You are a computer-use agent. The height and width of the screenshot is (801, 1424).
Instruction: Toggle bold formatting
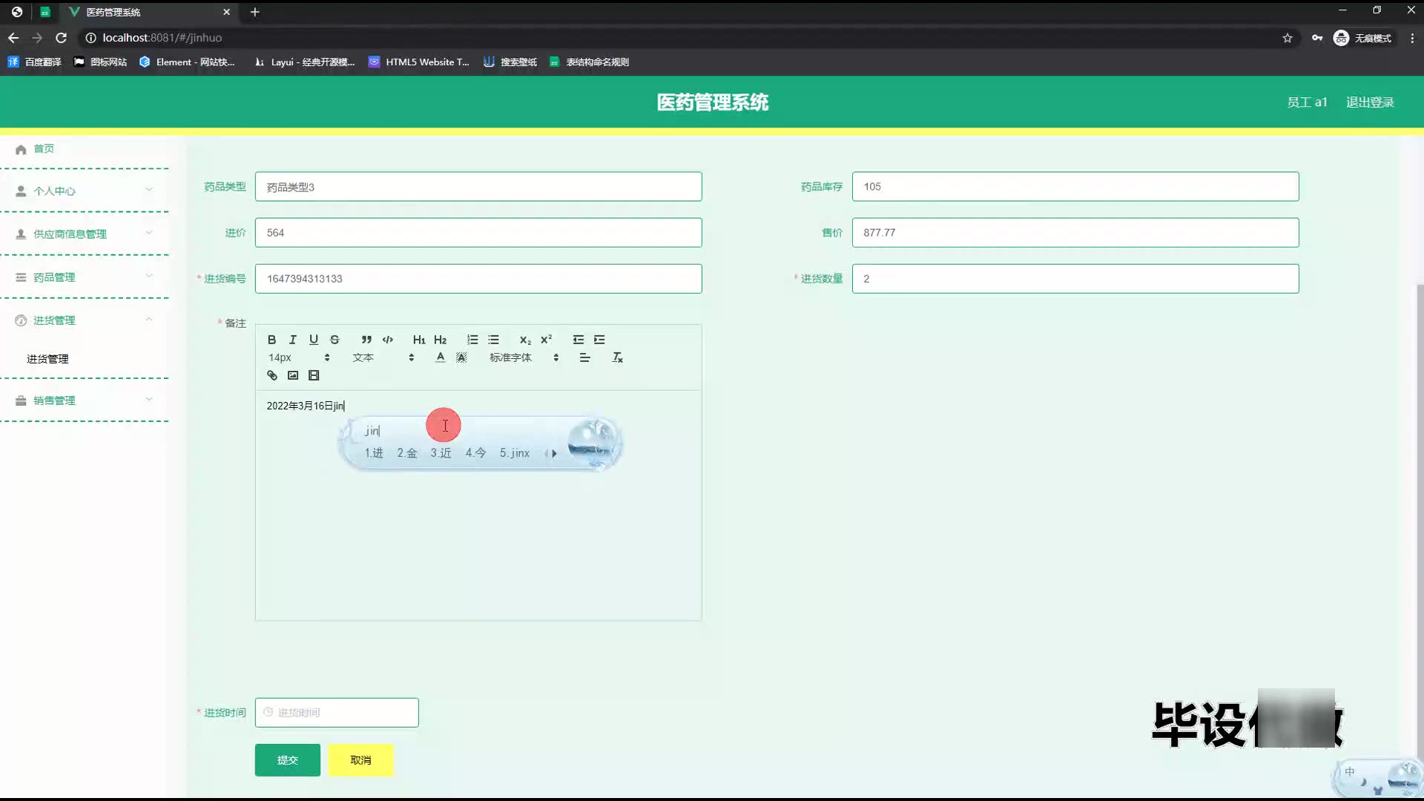pyautogui.click(x=271, y=340)
